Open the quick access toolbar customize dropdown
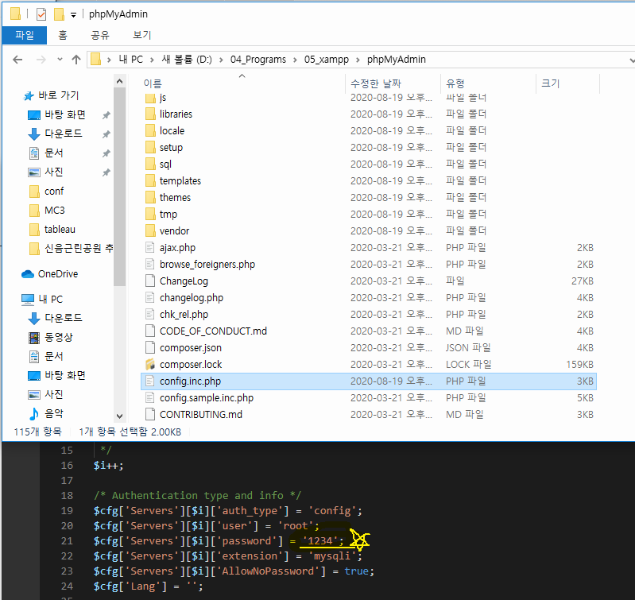This screenshot has height=600, width=635. [73, 15]
